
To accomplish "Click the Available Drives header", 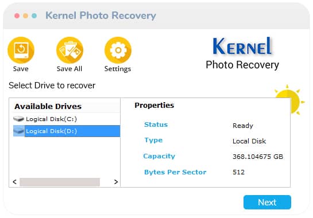I will point(48,106).
